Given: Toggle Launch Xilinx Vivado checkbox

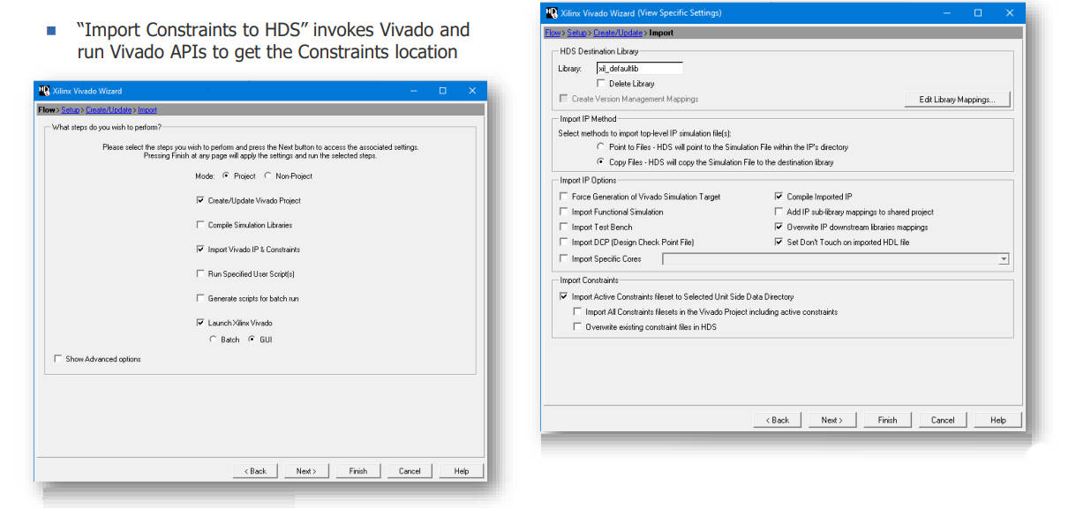Looking at the screenshot, I should (x=200, y=324).
